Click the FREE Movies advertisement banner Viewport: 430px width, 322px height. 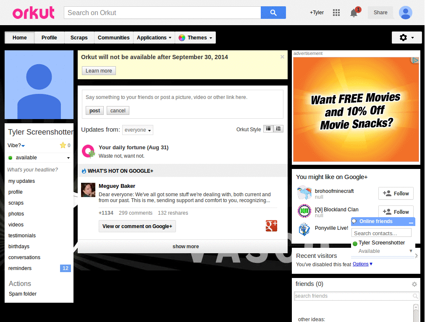(x=356, y=109)
